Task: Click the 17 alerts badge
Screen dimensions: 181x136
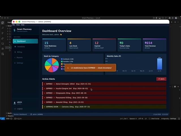Action: click(x=161, y=79)
